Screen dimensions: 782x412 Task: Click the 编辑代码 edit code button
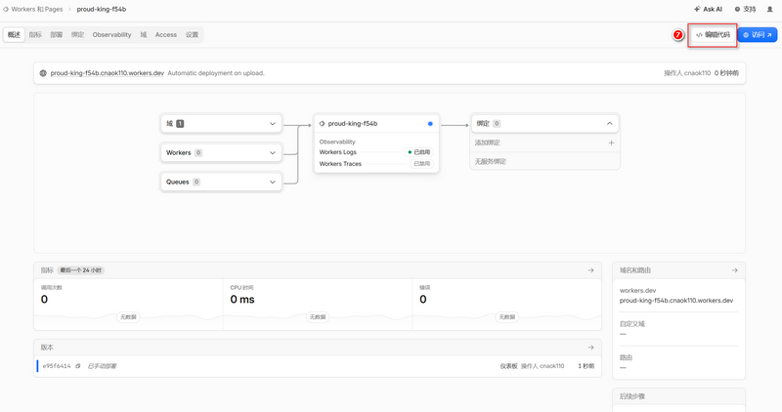click(713, 35)
